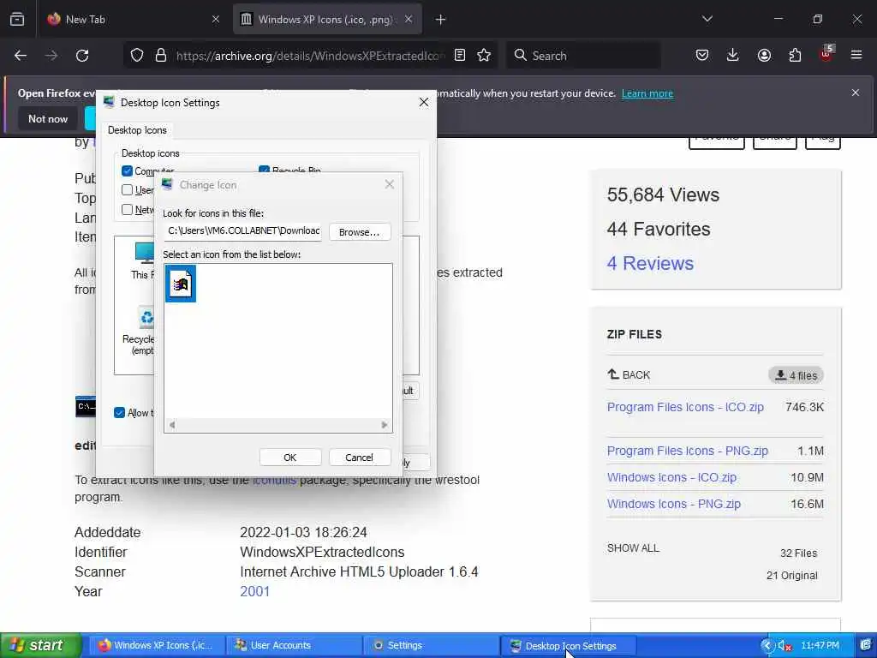Toggle the Recycle Bin checkbox
The height and width of the screenshot is (658, 877).
tap(264, 170)
